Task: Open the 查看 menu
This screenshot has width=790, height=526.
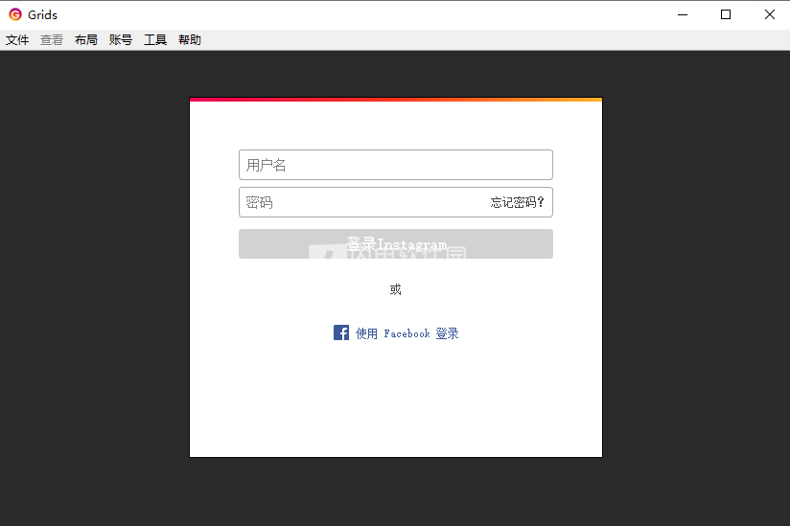Action: (52, 40)
